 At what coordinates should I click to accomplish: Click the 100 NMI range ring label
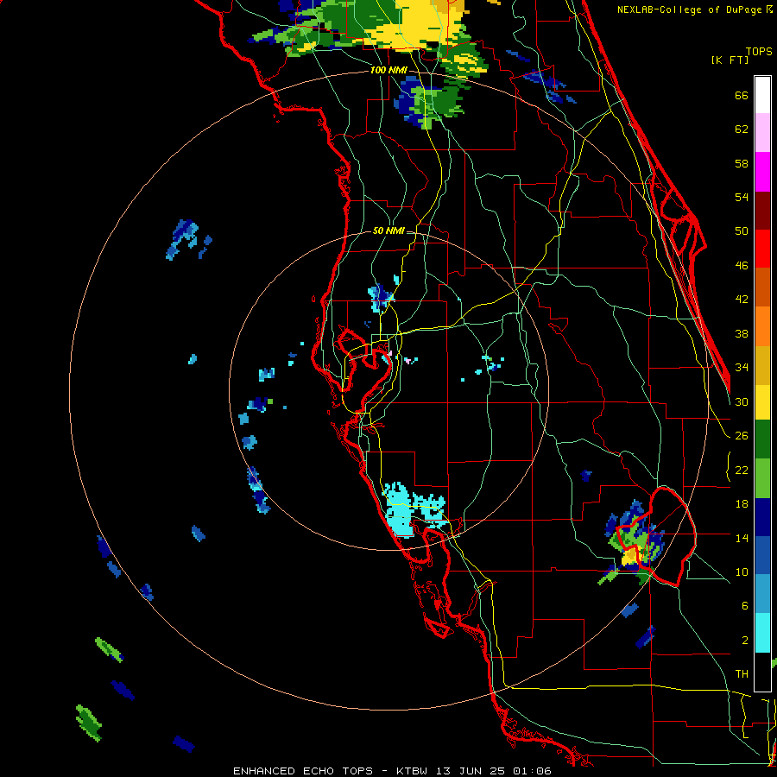(388, 71)
